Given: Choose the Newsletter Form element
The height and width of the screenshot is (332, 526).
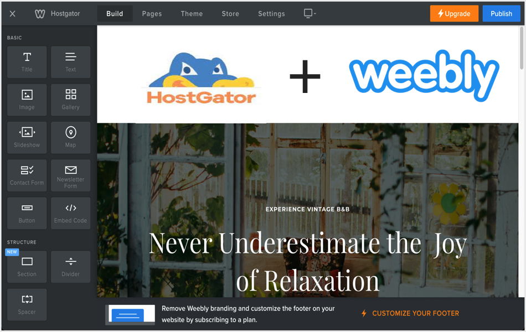Looking at the screenshot, I should [x=70, y=175].
